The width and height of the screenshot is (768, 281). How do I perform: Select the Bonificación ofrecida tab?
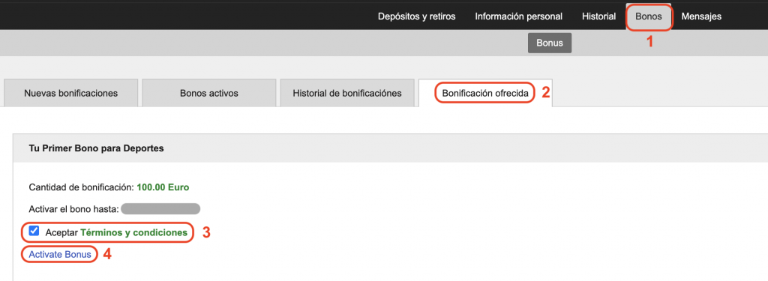(485, 93)
